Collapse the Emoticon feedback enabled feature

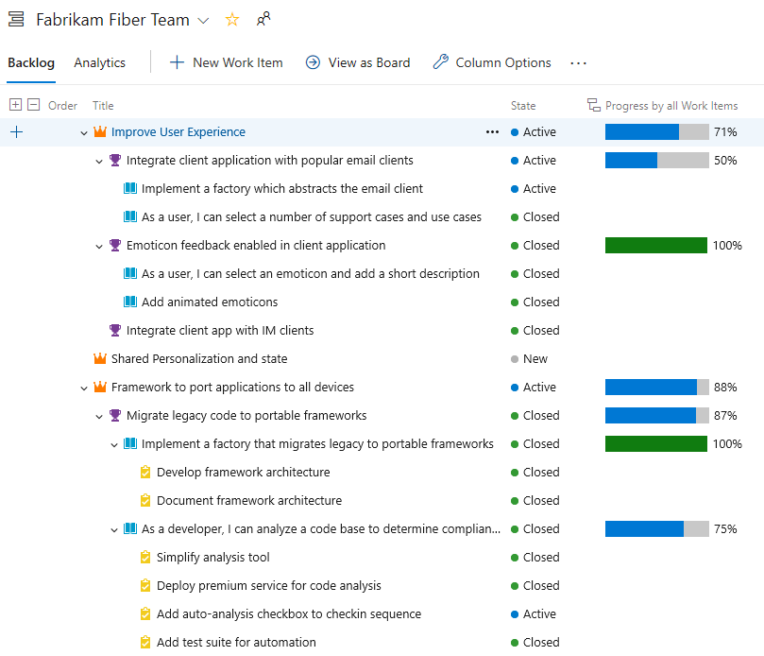click(x=99, y=245)
